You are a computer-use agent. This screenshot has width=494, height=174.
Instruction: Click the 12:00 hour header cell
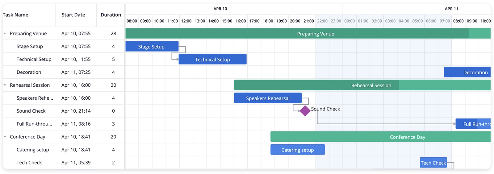[186, 21]
